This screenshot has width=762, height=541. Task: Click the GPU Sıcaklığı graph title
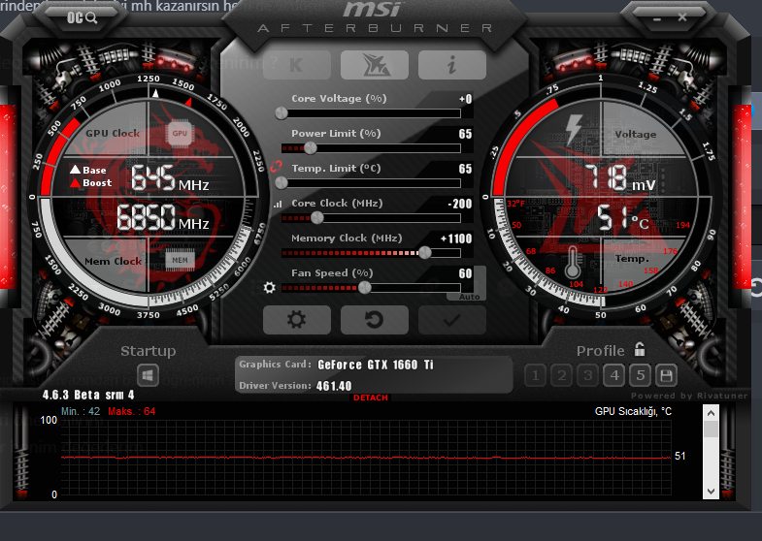[633, 411]
